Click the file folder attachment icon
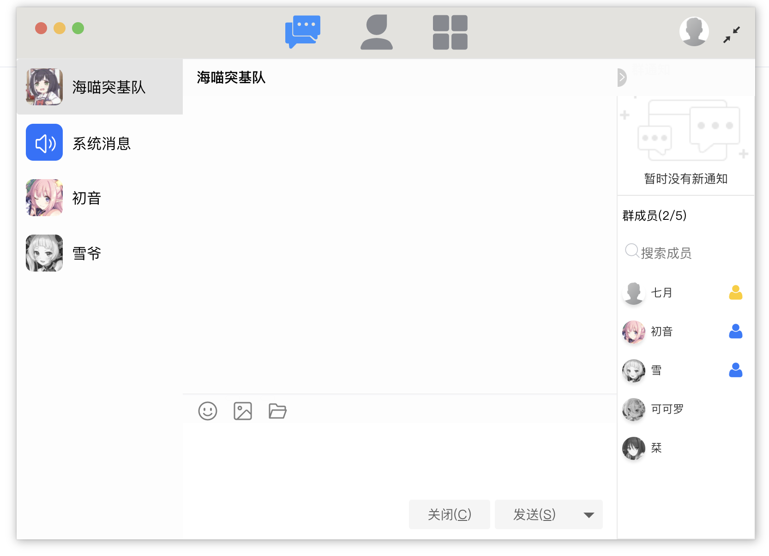The width and height of the screenshot is (769, 556). click(277, 411)
